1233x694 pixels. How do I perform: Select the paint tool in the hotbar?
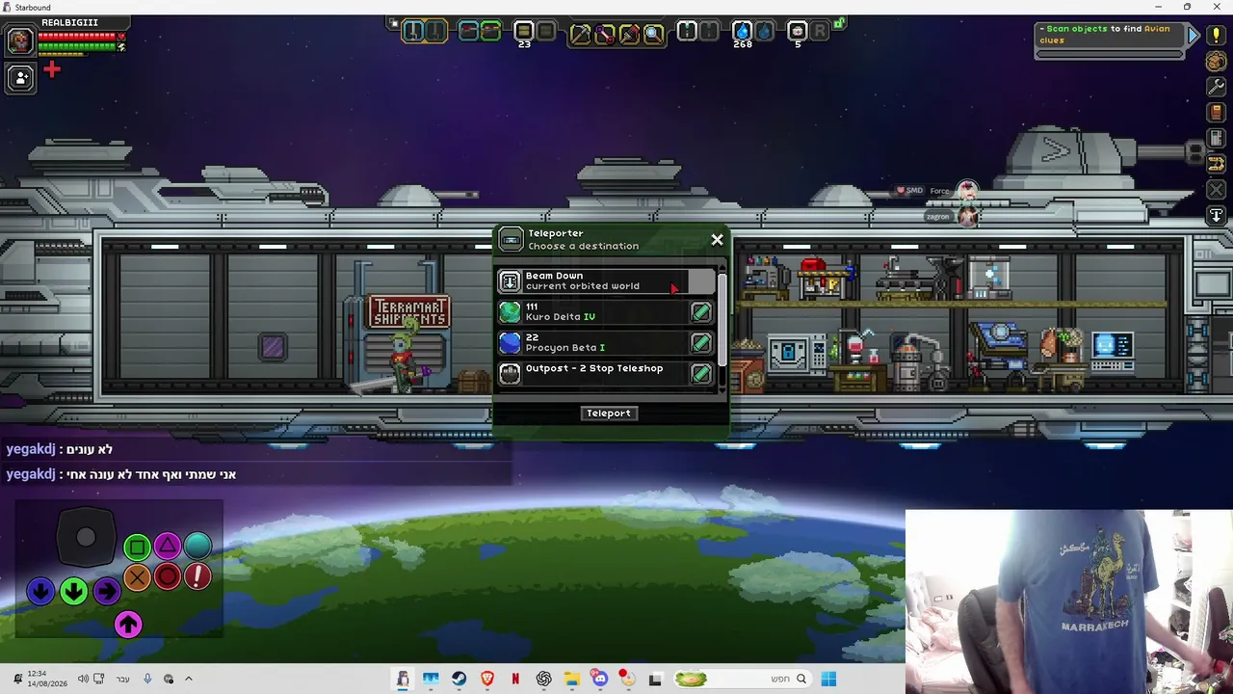(629, 34)
